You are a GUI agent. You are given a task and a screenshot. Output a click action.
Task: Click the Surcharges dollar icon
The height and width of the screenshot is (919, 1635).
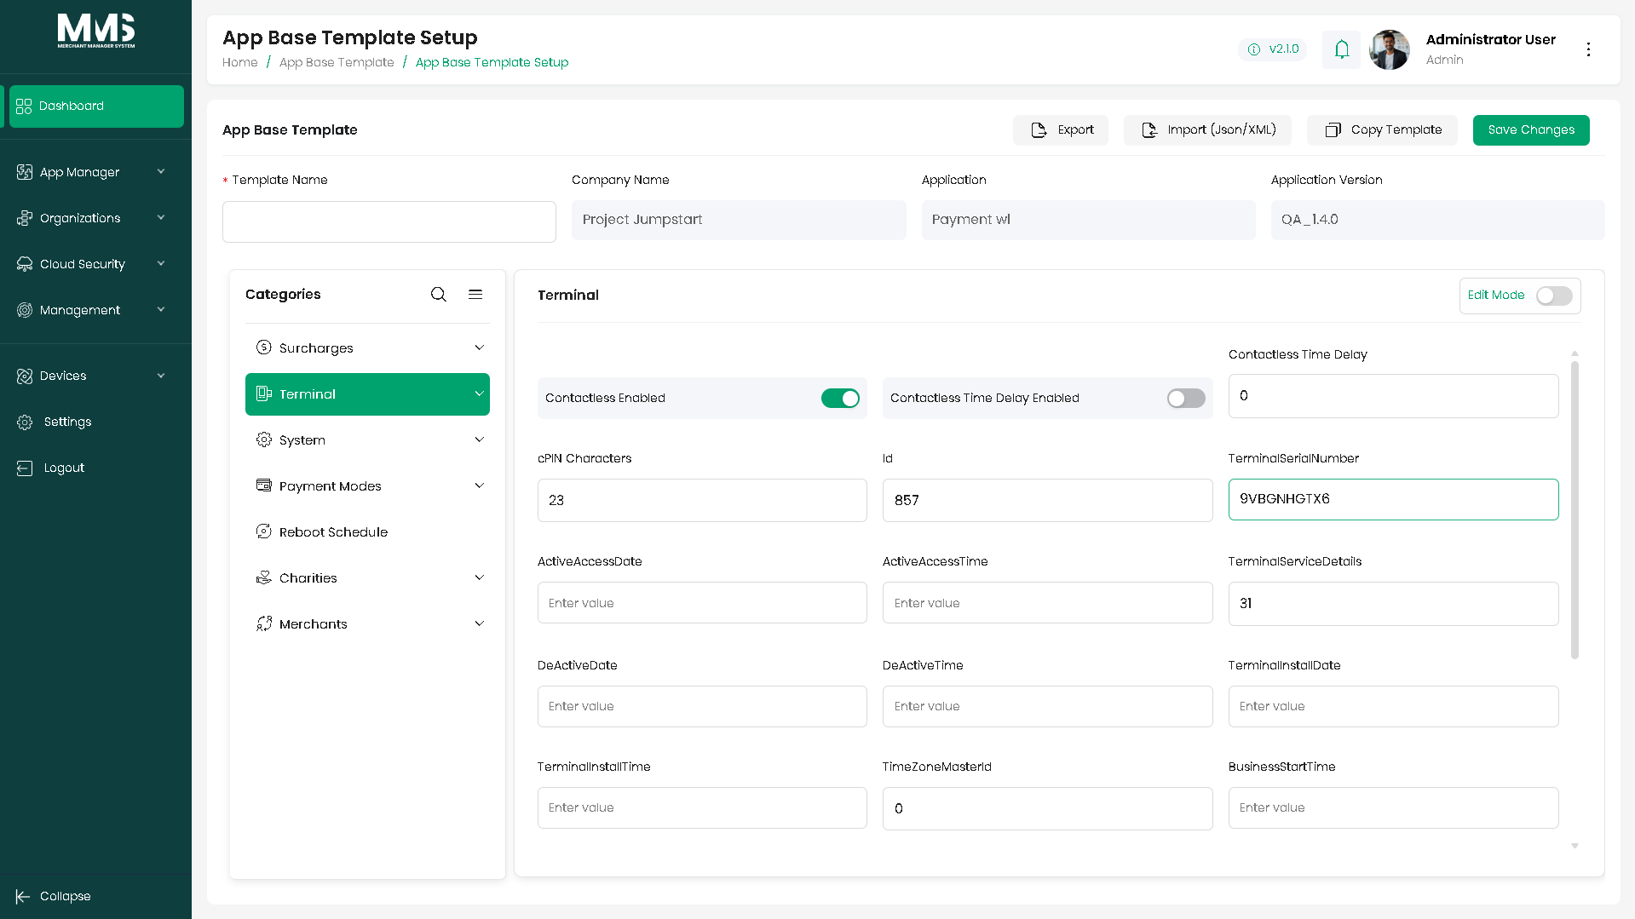point(264,347)
